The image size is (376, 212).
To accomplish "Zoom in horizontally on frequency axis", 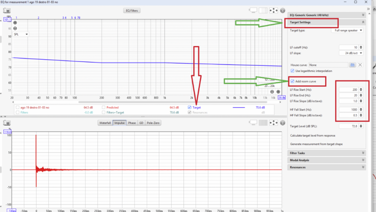I will tap(278, 92).
